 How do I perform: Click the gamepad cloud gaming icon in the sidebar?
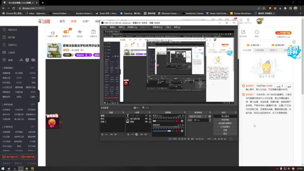pos(4,52)
